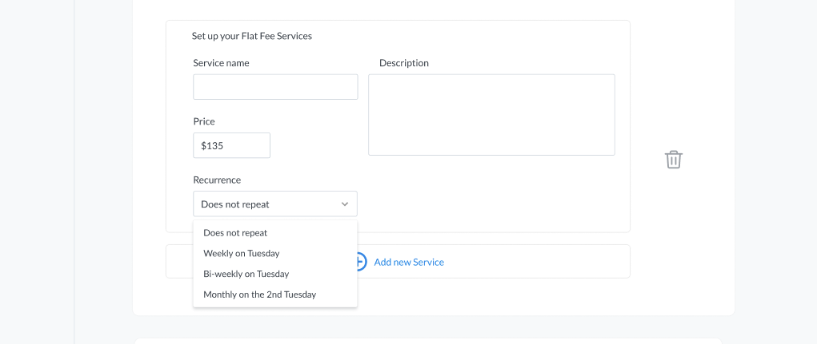817x344 pixels.
Task: Click the Description label above the text area
Action: click(x=404, y=63)
